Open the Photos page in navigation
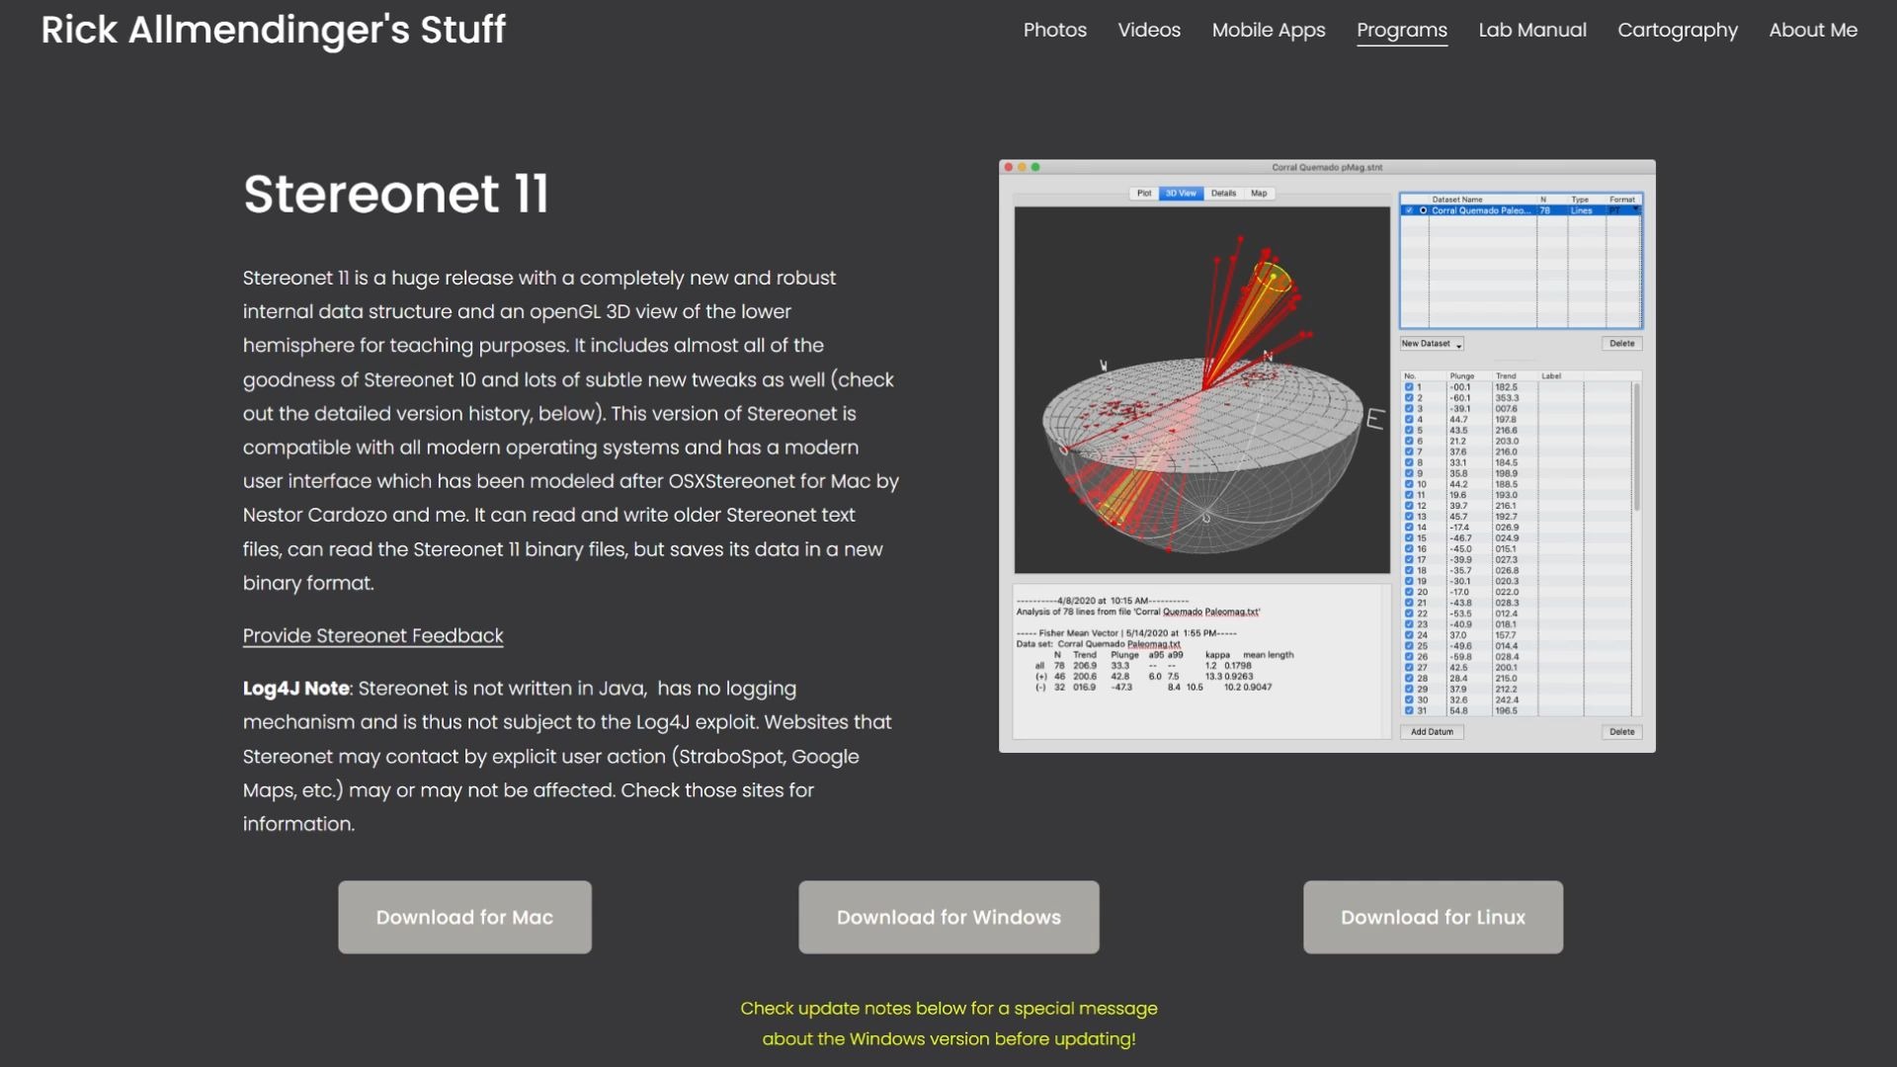1897x1067 pixels. pos(1054,30)
